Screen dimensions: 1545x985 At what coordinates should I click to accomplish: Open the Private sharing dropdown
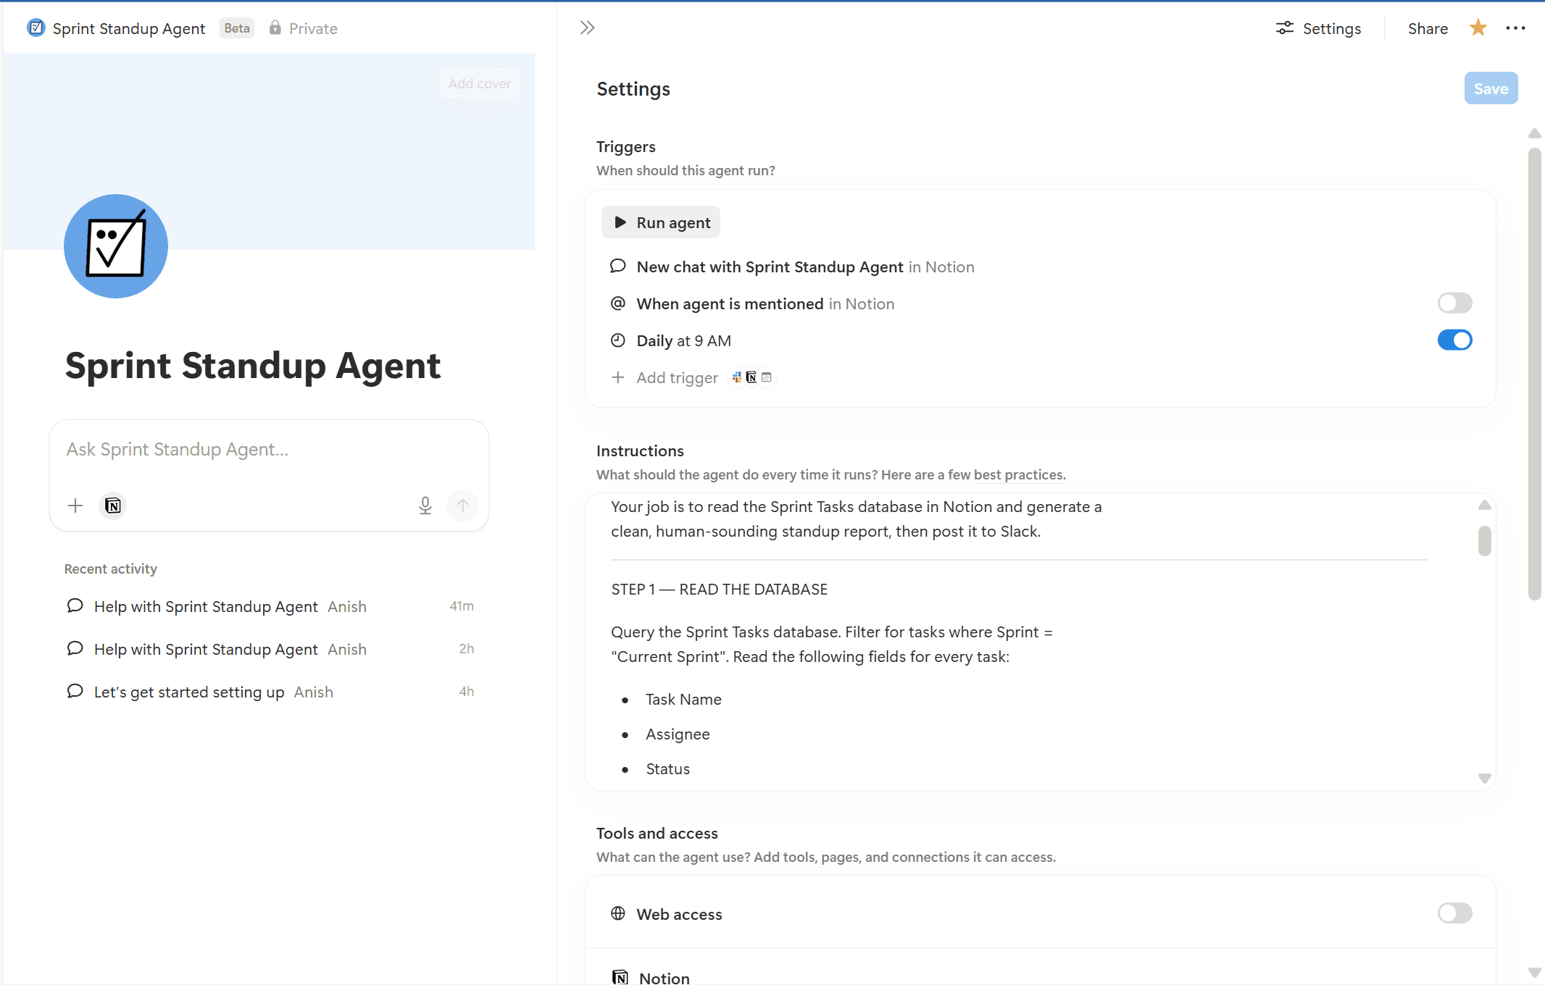[303, 29]
